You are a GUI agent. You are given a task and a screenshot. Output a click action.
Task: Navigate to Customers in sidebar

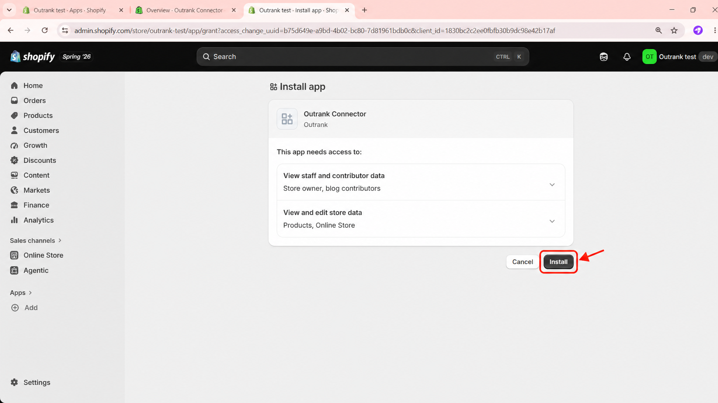click(x=41, y=130)
